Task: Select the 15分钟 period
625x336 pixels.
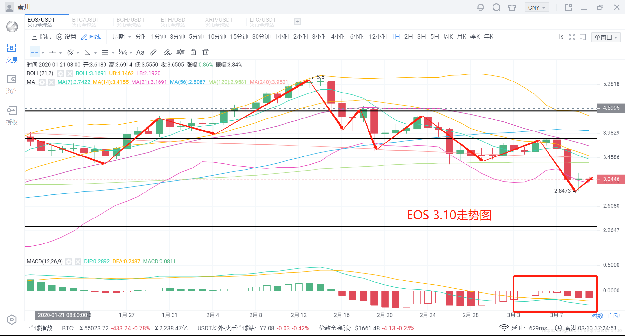Action: tap(239, 37)
